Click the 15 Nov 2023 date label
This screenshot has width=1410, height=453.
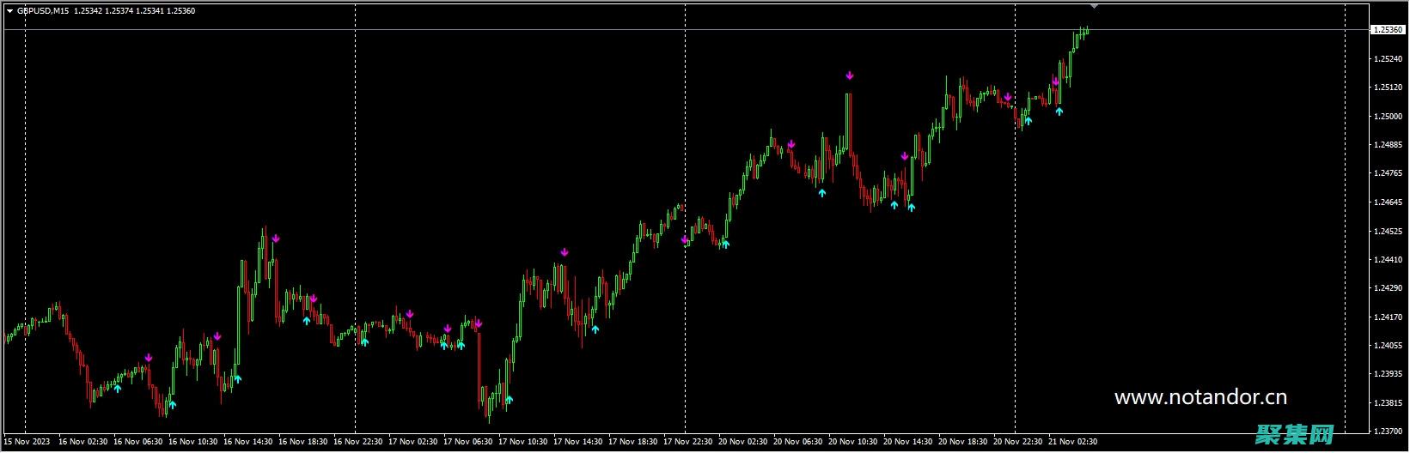pos(27,442)
